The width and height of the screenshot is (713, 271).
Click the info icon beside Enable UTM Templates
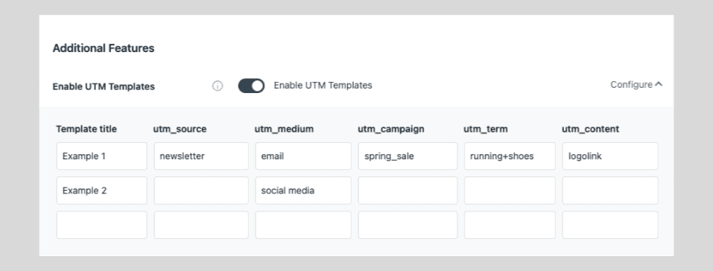218,86
